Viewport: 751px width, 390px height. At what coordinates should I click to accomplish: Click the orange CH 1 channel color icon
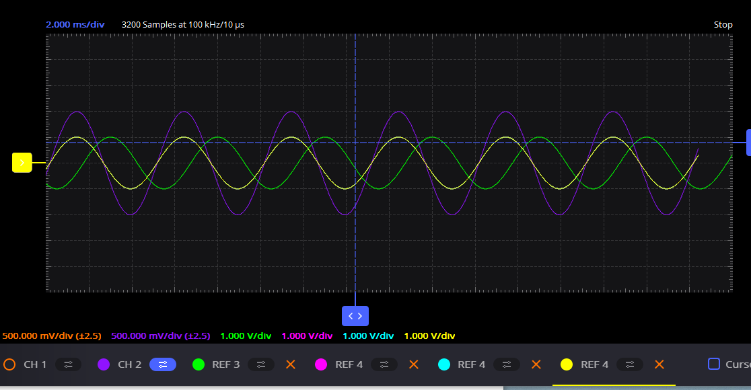pos(11,364)
